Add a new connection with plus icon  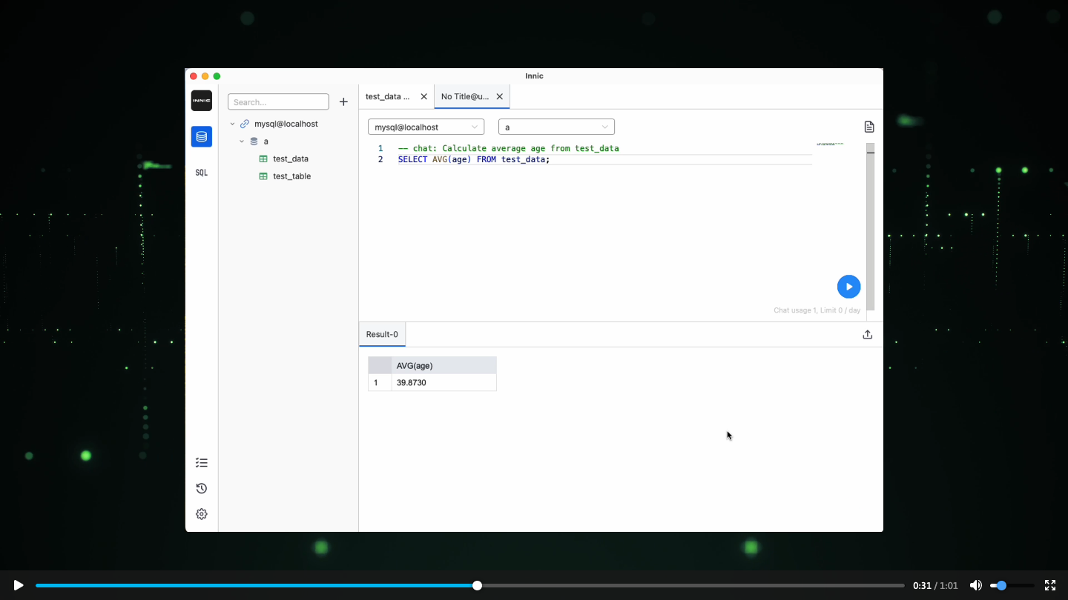point(343,102)
